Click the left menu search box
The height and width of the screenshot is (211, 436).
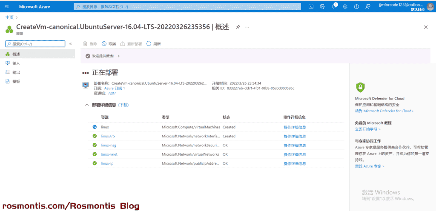35,44
